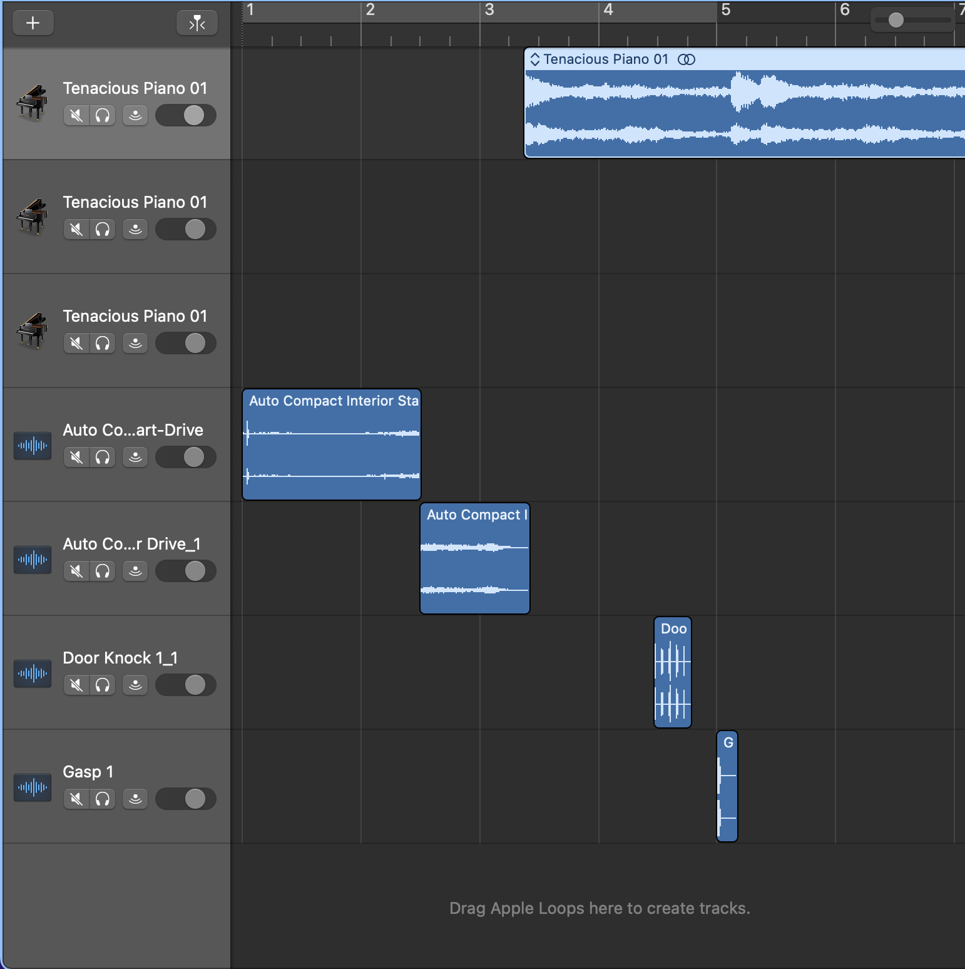The height and width of the screenshot is (969, 965).
Task: Solo the Gasp 1 track
Action: (x=103, y=799)
